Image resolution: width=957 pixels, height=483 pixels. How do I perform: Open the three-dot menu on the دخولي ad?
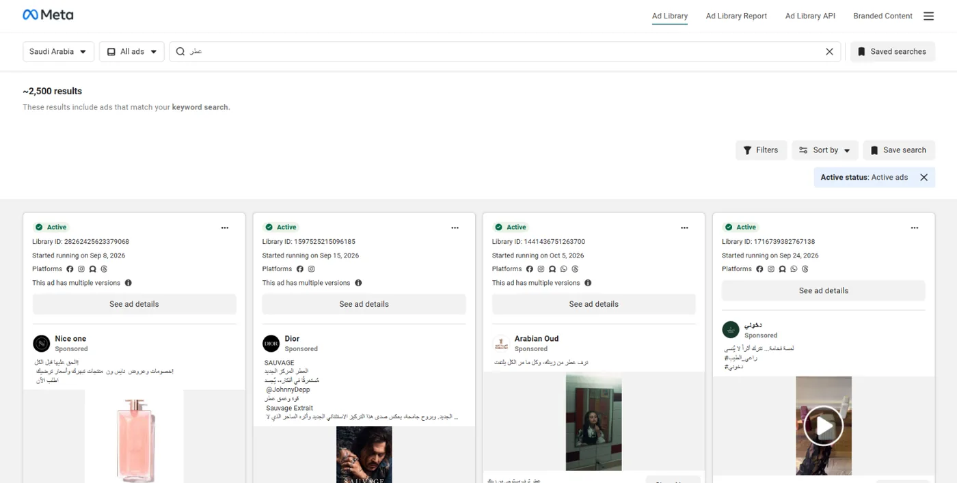914,227
